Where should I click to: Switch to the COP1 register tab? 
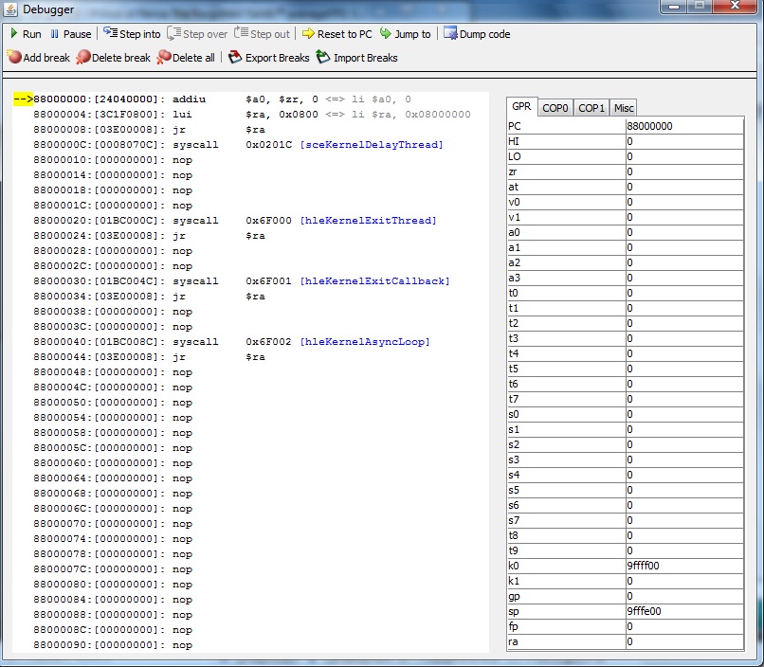[591, 108]
